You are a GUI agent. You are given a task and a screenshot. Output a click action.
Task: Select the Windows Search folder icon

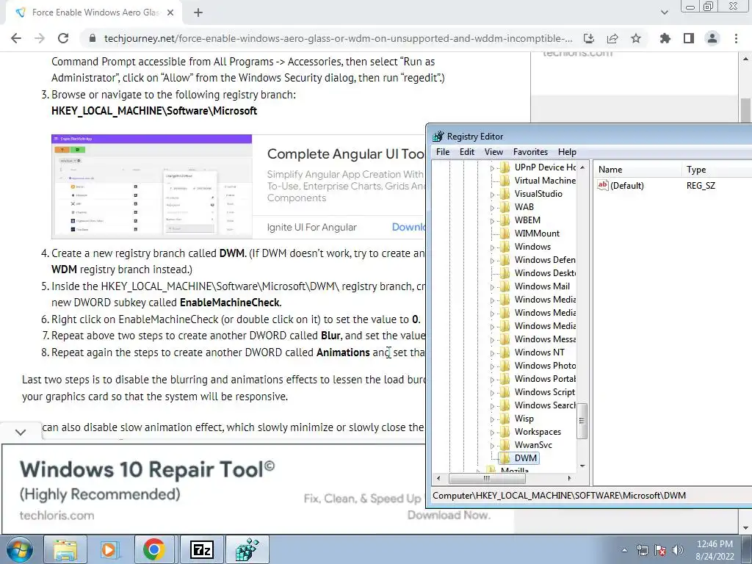[505, 405]
